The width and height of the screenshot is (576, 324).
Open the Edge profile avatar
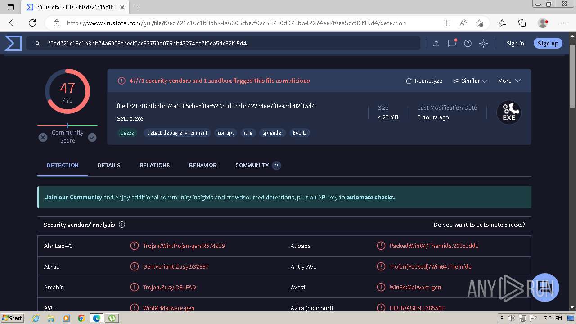543,23
